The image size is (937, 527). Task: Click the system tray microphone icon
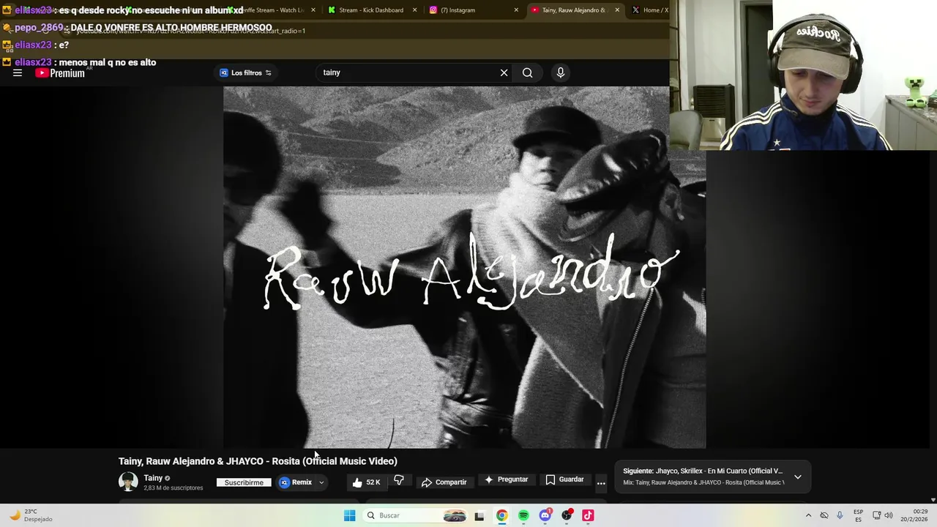pyautogui.click(x=840, y=515)
